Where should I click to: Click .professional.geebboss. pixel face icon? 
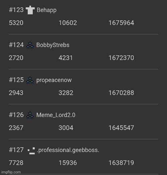point(31,151)
